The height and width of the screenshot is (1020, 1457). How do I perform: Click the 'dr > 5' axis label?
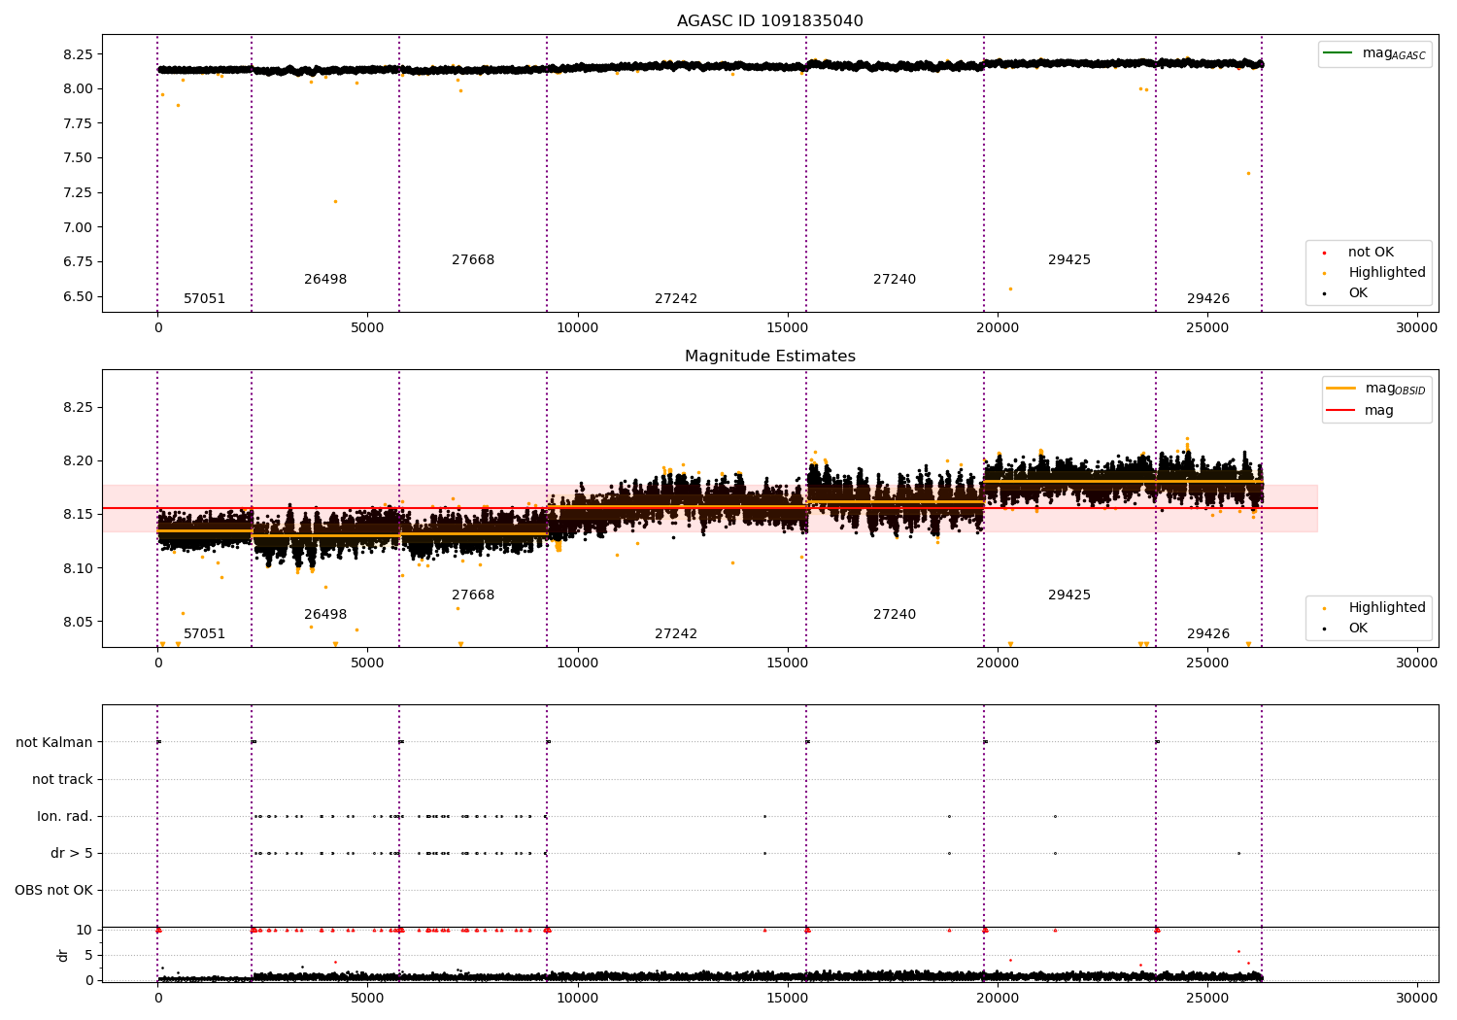coord(72,854)
